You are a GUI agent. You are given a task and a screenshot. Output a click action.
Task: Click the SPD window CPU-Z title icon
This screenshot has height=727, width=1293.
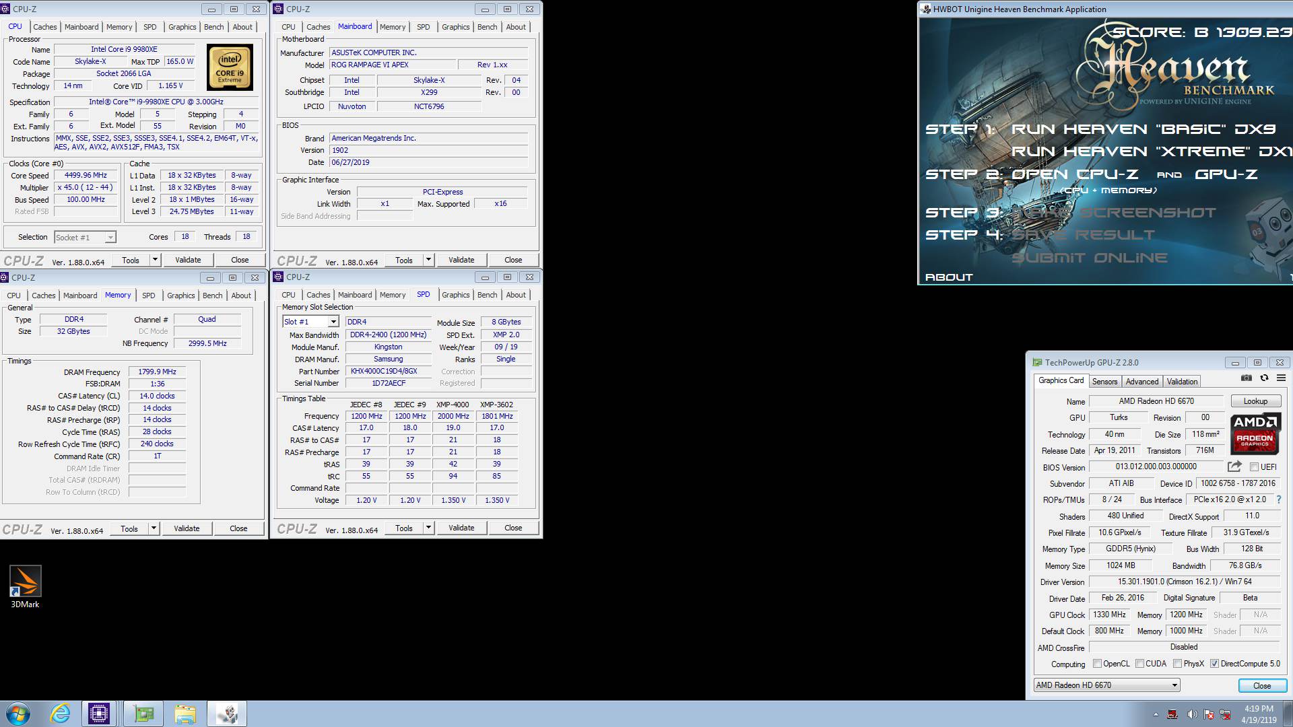(278, 277)
